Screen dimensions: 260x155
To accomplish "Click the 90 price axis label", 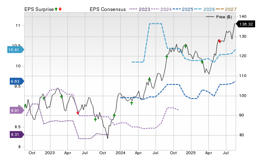I will (242, 115).
